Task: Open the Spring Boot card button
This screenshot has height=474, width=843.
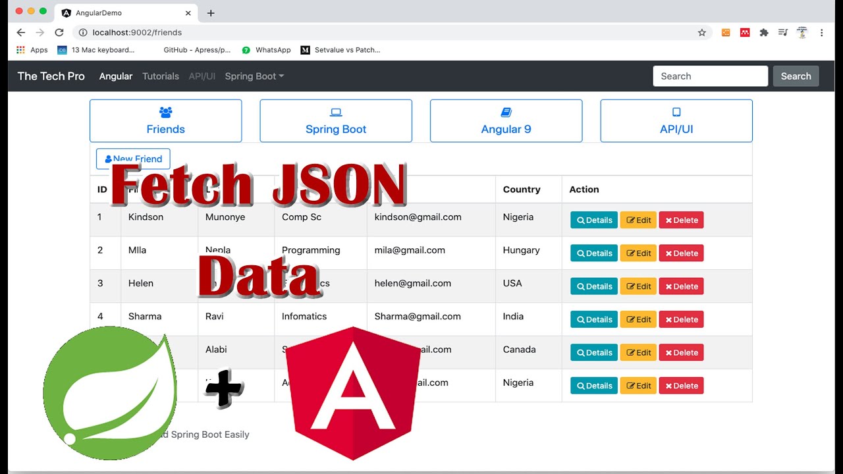Action: 336,120
